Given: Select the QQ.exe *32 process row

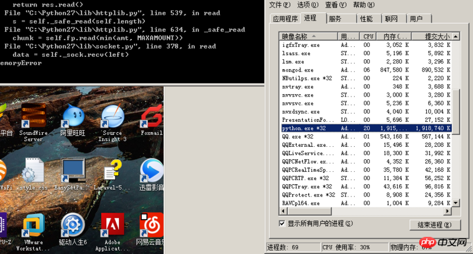Looking at the screenshot, I should [x=366, y=137].
